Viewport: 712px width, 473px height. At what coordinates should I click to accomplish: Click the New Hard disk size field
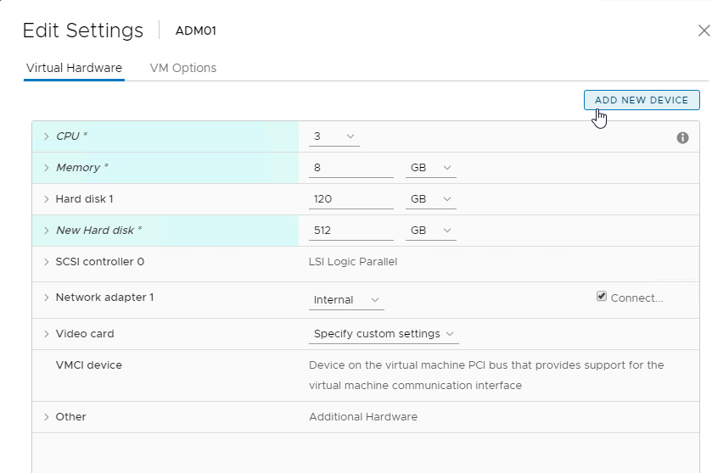point(351,231)
